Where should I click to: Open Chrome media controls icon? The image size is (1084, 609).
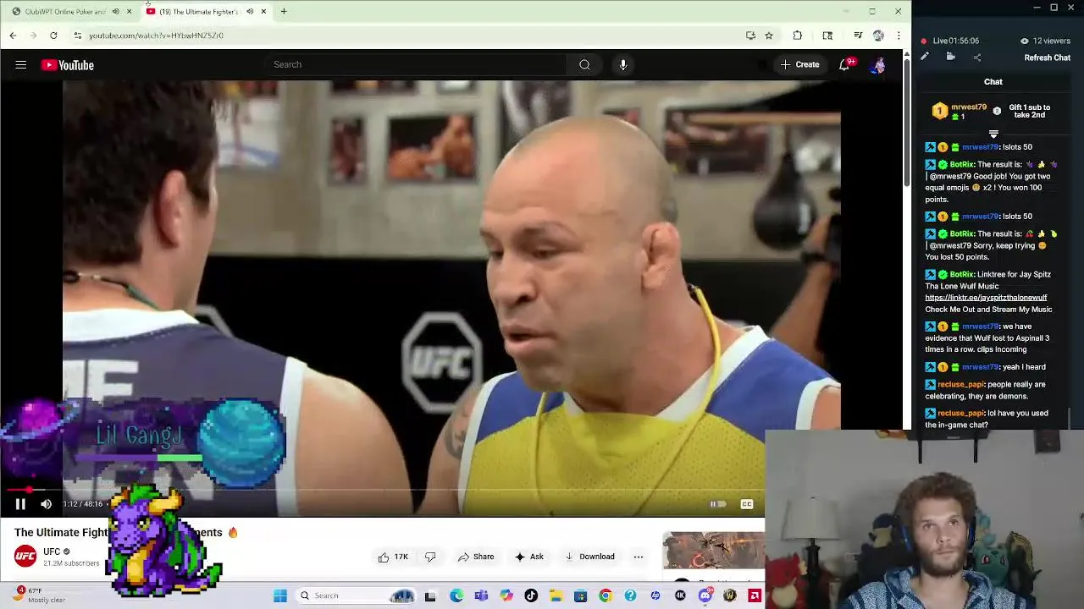pyautogui.click(x=858, y=36)
